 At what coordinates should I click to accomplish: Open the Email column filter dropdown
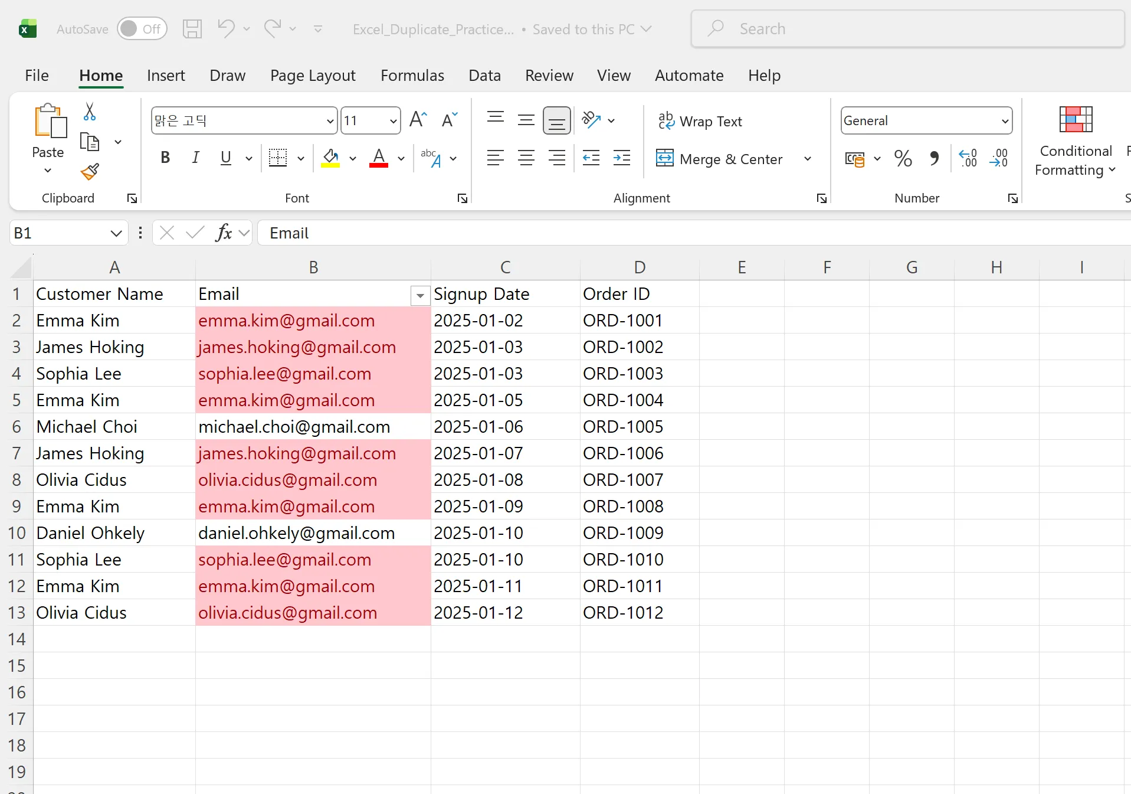[419, 296]
